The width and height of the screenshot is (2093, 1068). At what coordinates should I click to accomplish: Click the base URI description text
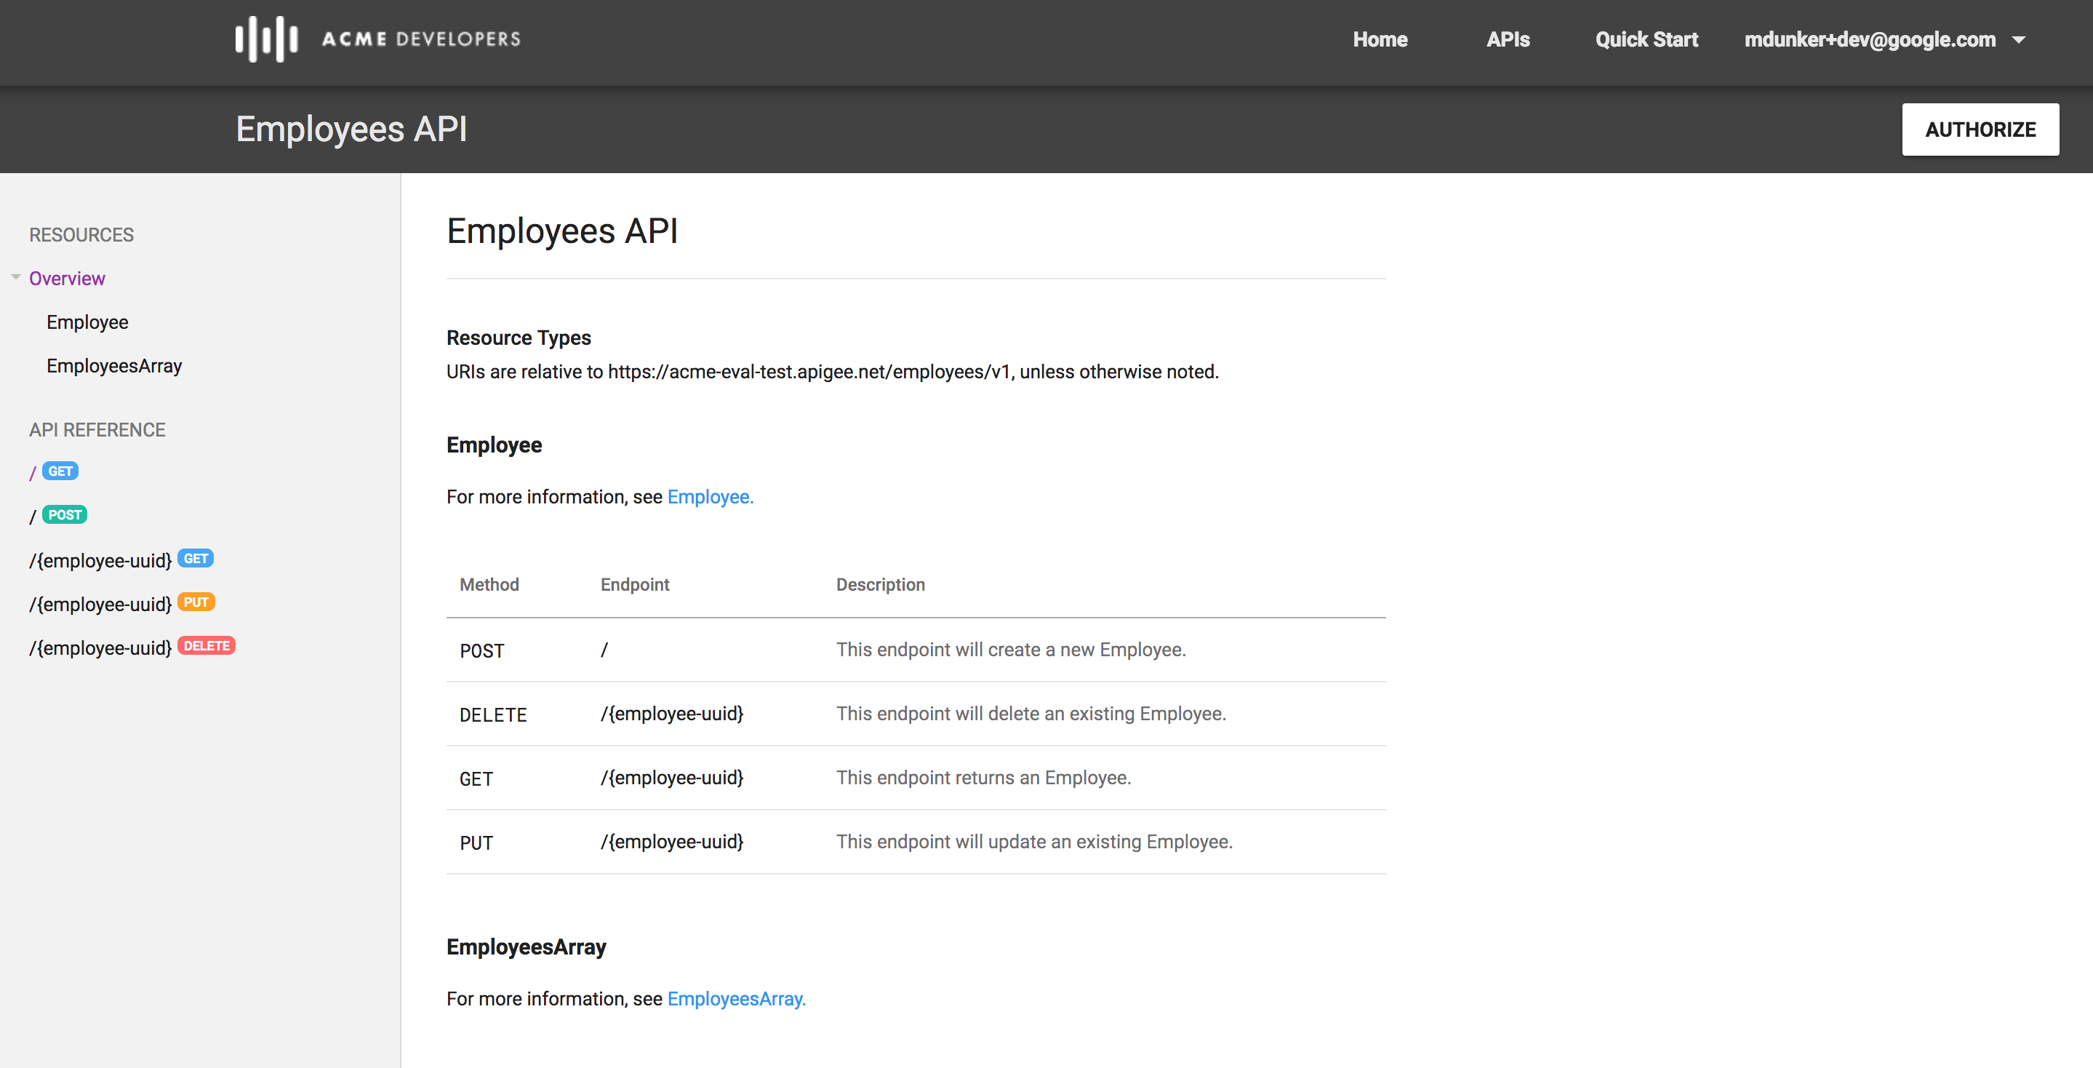click(x=832, y=372)
